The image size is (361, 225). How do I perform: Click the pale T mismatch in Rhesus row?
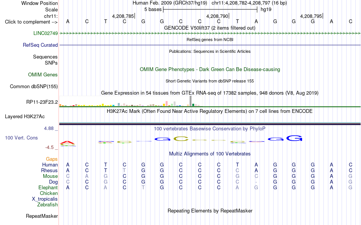[124, 170]
